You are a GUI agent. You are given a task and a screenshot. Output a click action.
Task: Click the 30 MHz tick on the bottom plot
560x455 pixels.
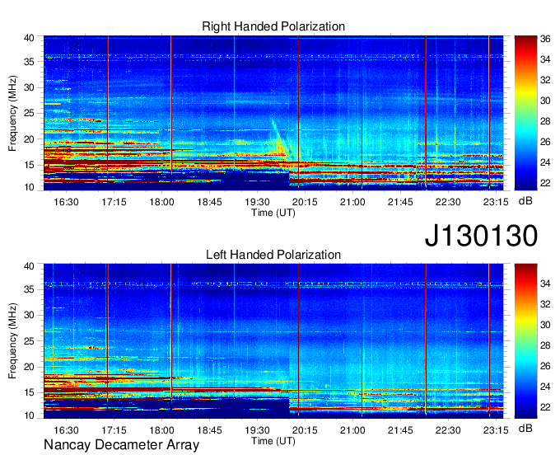pyautogui.click(x=29, y=315)
